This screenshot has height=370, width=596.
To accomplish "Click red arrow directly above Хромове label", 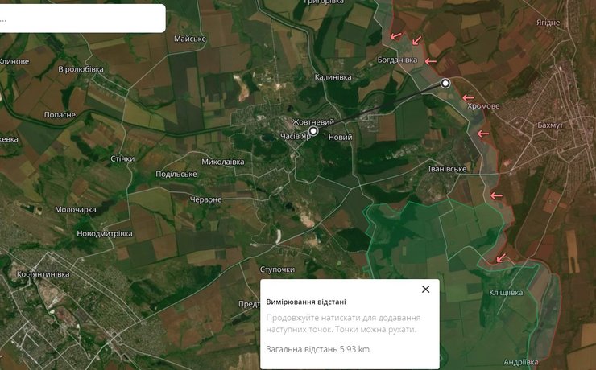I will click(x=468, y=97).
